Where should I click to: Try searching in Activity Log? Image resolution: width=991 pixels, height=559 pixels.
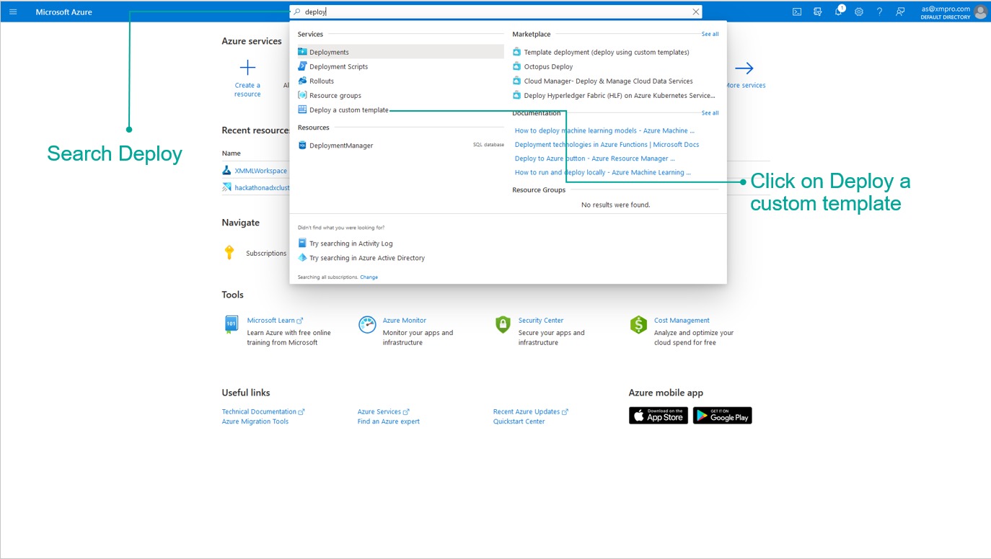click(351, 243)
